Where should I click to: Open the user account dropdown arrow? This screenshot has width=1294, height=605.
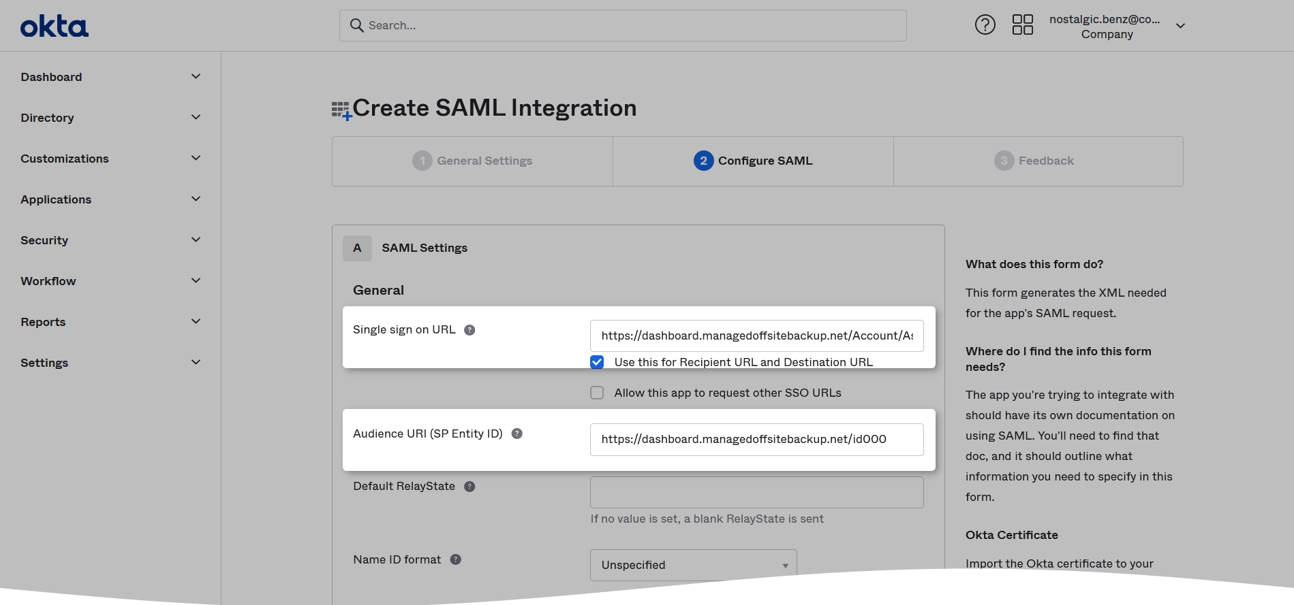point(1180,26)
